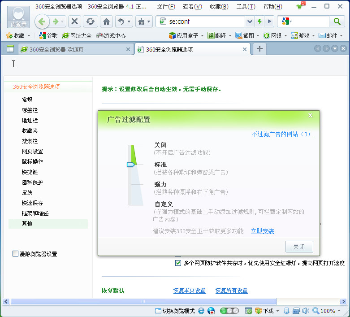Go back with the green back arrow
Image resolution: width=350 pixels, height=317 pixels.
click(x=42, y=22)
